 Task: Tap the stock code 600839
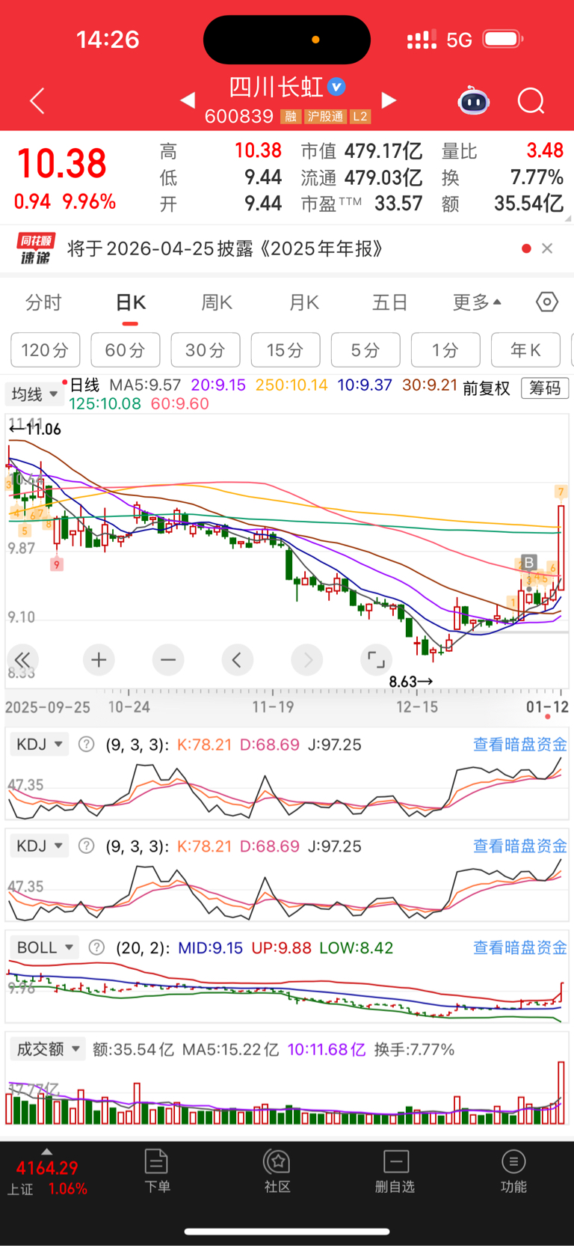click(239, 117)
